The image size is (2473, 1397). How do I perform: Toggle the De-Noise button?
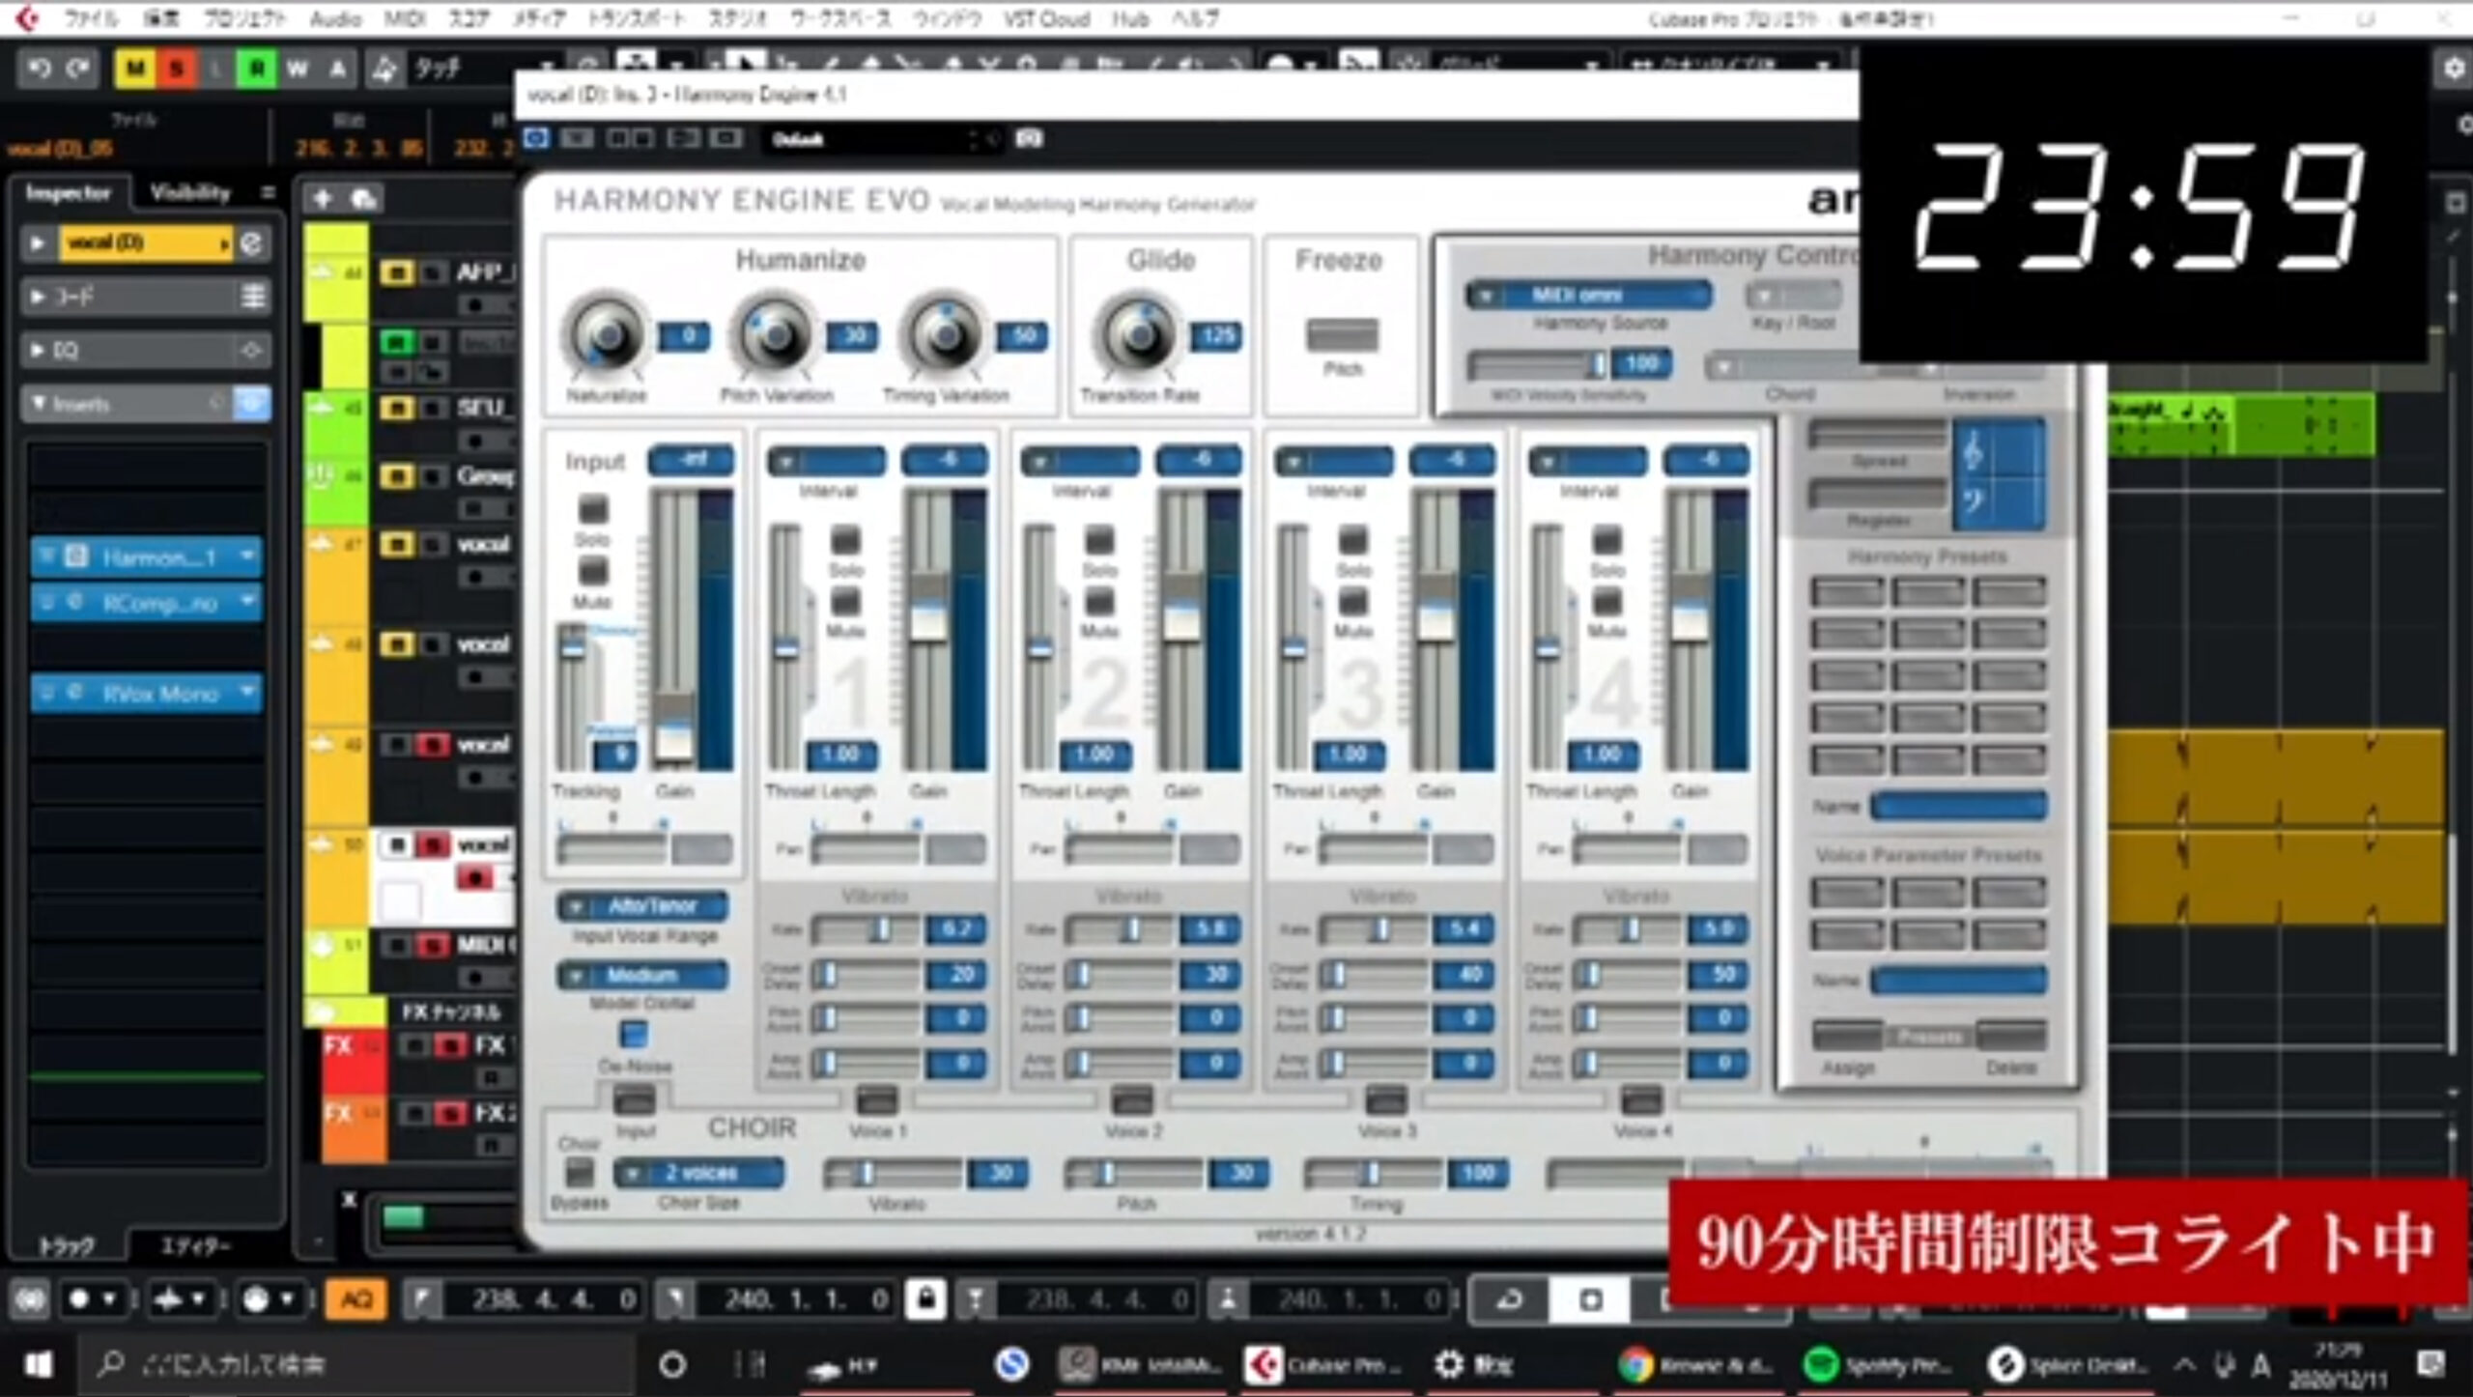point(634,1035)
